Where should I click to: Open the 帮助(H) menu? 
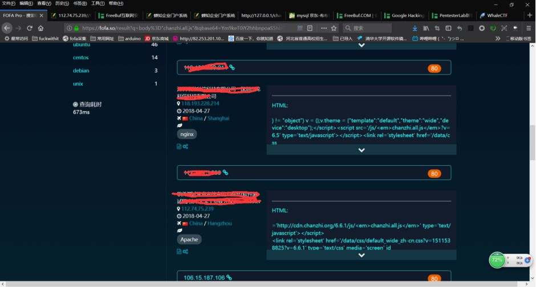pos(116,3)
